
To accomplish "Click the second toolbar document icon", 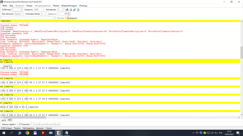I will coord(70,9).
